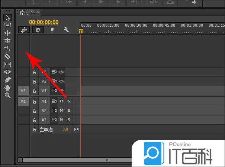This screenshot has height=167, width=225.
Task: Select the Slip tool
Action: pos(7,64)
